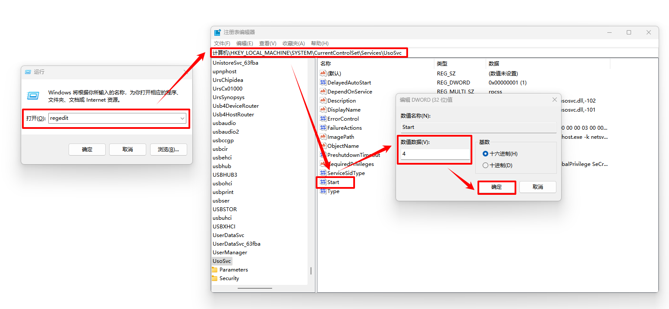Click the 0x00000001 (1) data value
This screenshot has width=669, height=309.
coord(507,82)
